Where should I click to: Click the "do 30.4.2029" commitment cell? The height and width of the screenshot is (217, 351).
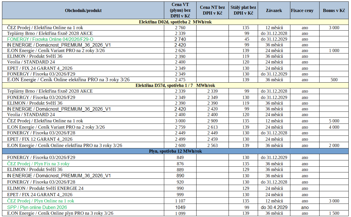[274, 207]
